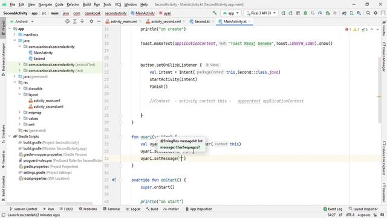Viewport: 387px width, 218px height.
Task: Collapse the app module node
Action: 10,28
